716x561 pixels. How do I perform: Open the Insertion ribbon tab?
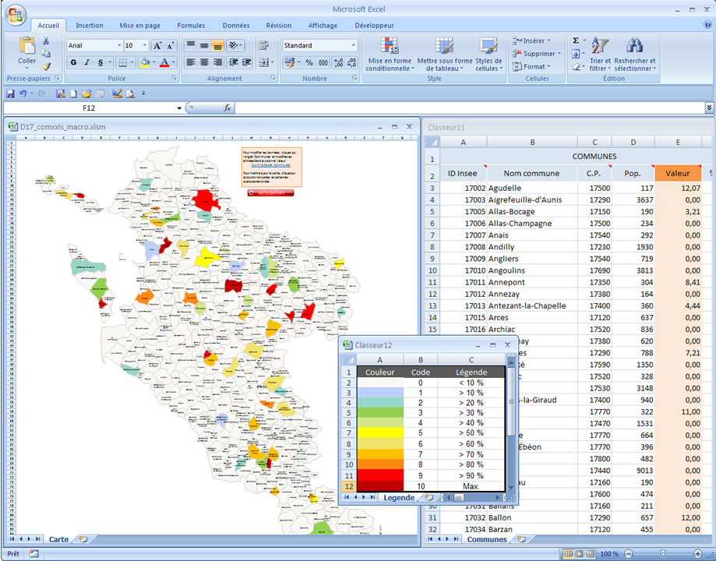89,26
